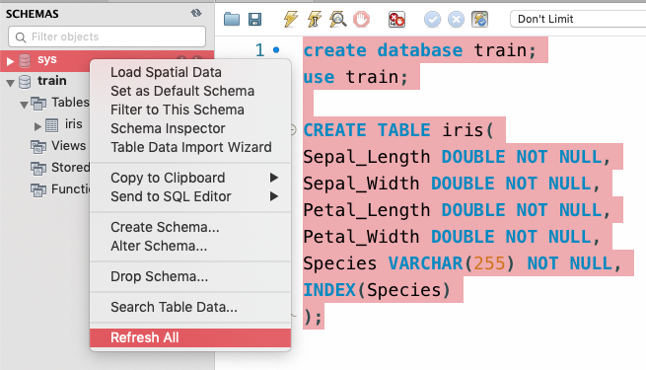Execute the query with the lightning bolt icon
Screen dimensions: 646x370
290,19
